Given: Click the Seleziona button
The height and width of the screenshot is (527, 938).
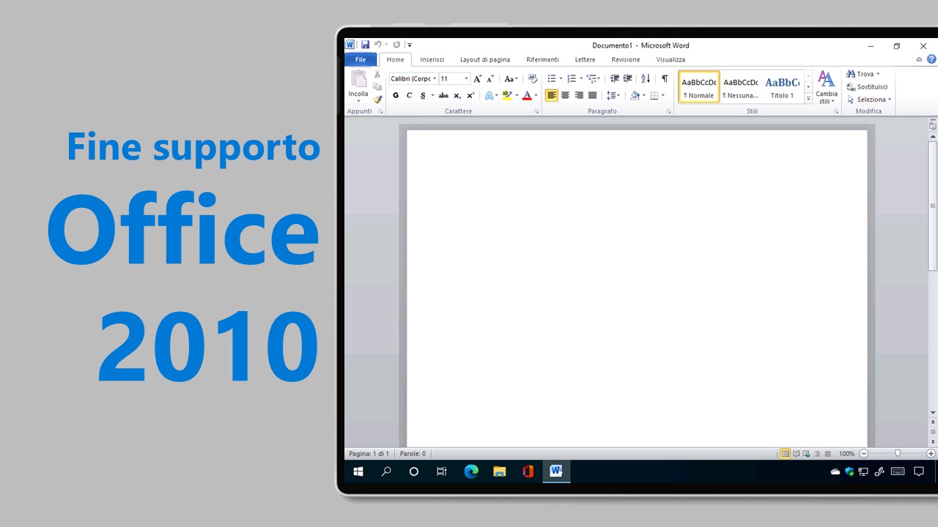Looking at the screenshot, I should (869, 100).
